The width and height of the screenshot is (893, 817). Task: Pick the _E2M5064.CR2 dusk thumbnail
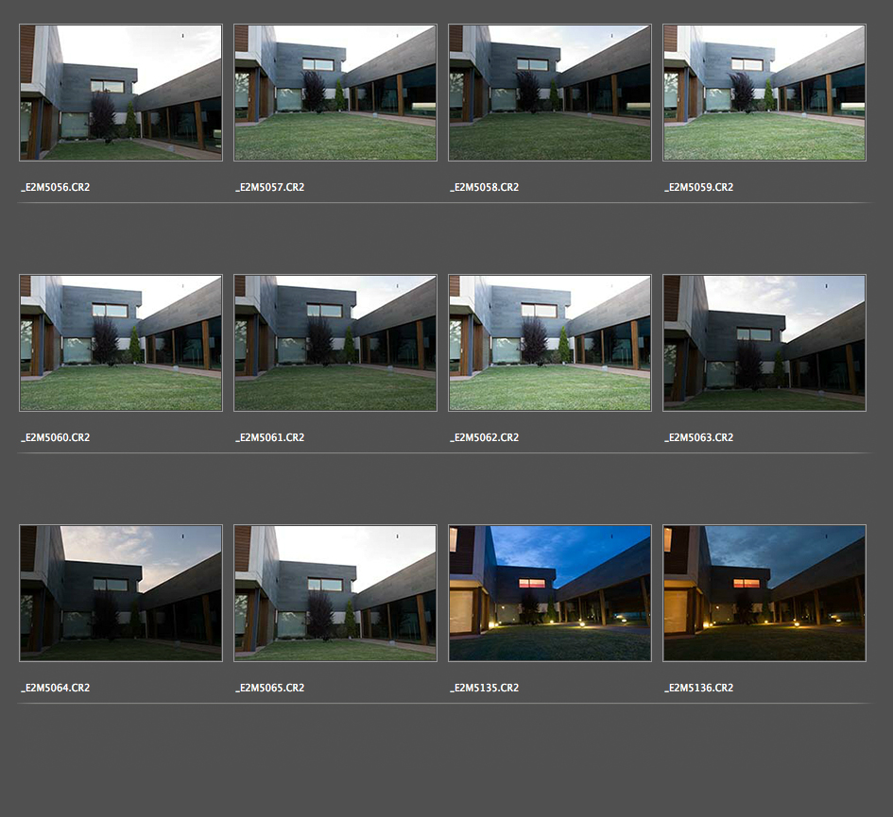pyautogui.click(x=121, y=593)
